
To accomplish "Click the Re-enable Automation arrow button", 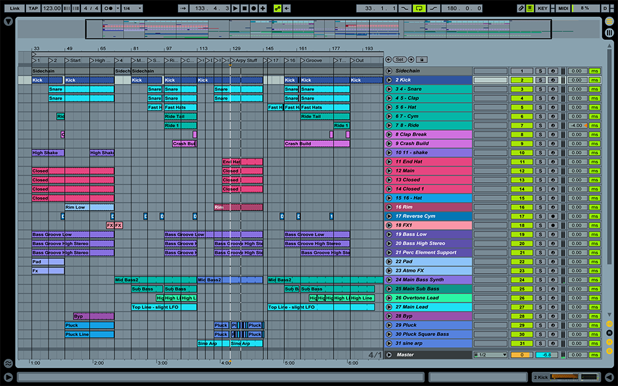I will [287, 8].
